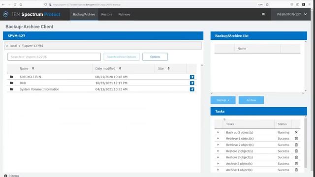Select System Volume Information folder name
Screen dimensions: 315x177
[x=39, y=89]
